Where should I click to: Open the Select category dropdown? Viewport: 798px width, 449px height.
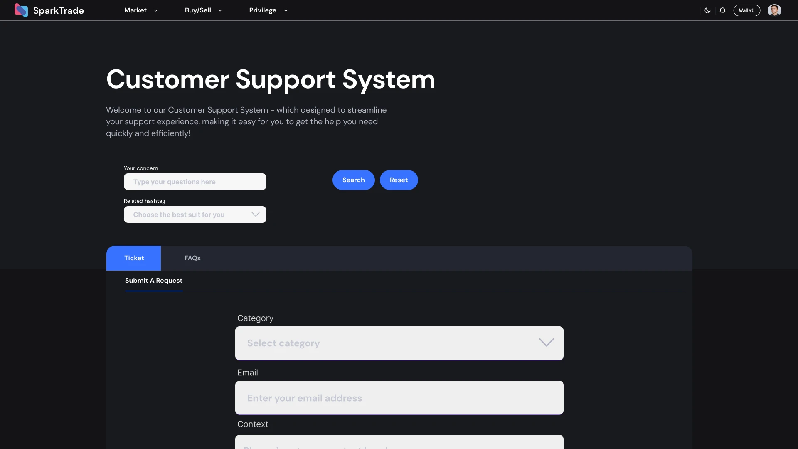(399, 343)
